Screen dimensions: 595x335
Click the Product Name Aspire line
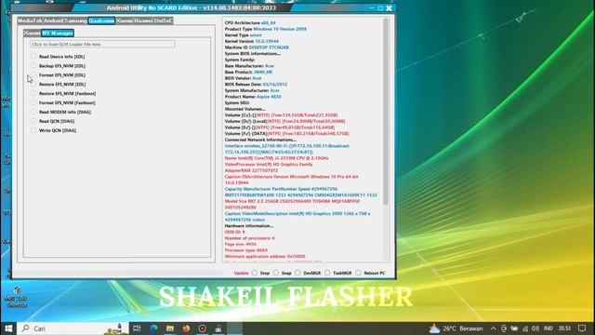(253, 97)
